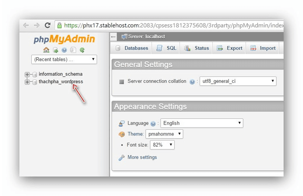The width and height of the screenshot is (303, 196).
Task: Open help for Server connection collation
Action: (x=192, y=82)
